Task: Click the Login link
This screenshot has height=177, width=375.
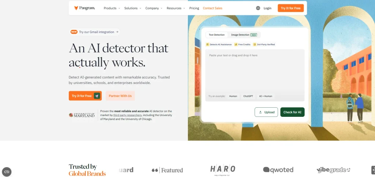Action: tap(267, 8)
